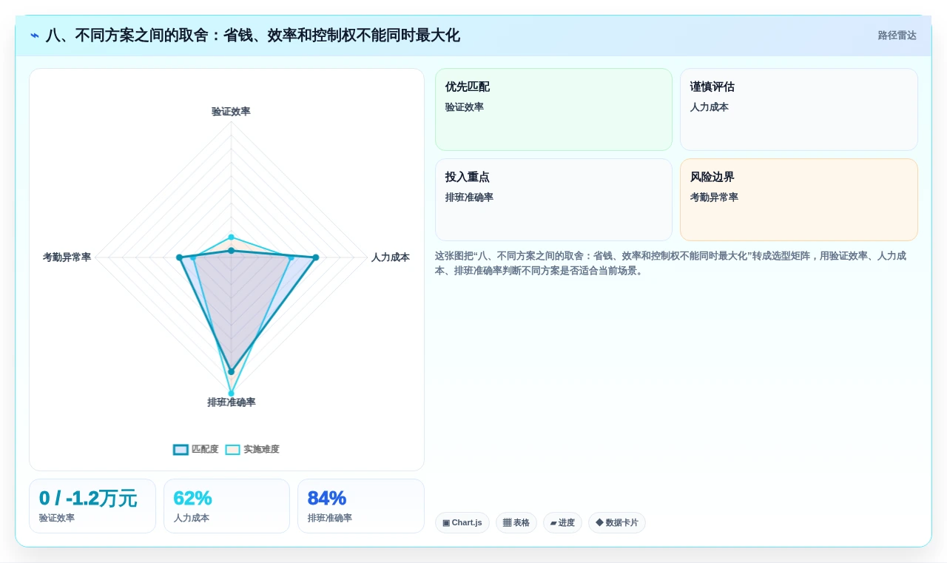Select the 表格 tag chip

pos(516,523)
